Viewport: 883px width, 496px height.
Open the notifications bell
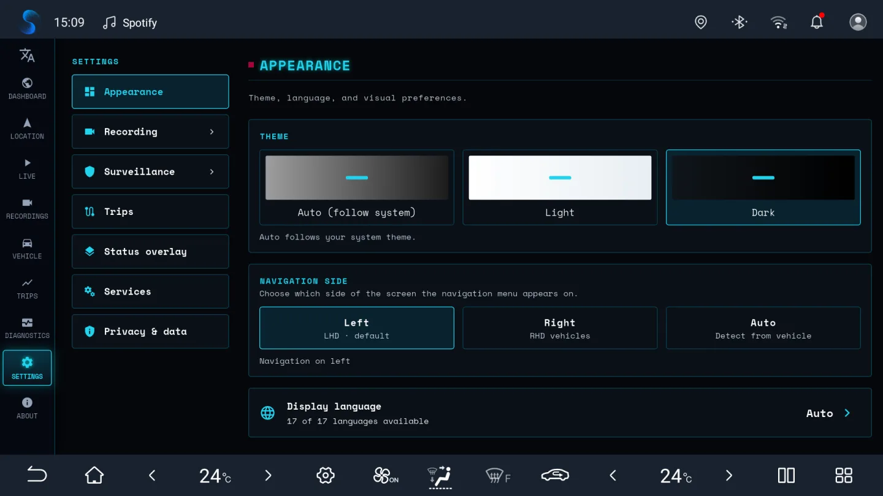pyautogui.click(x=817, y=22)
